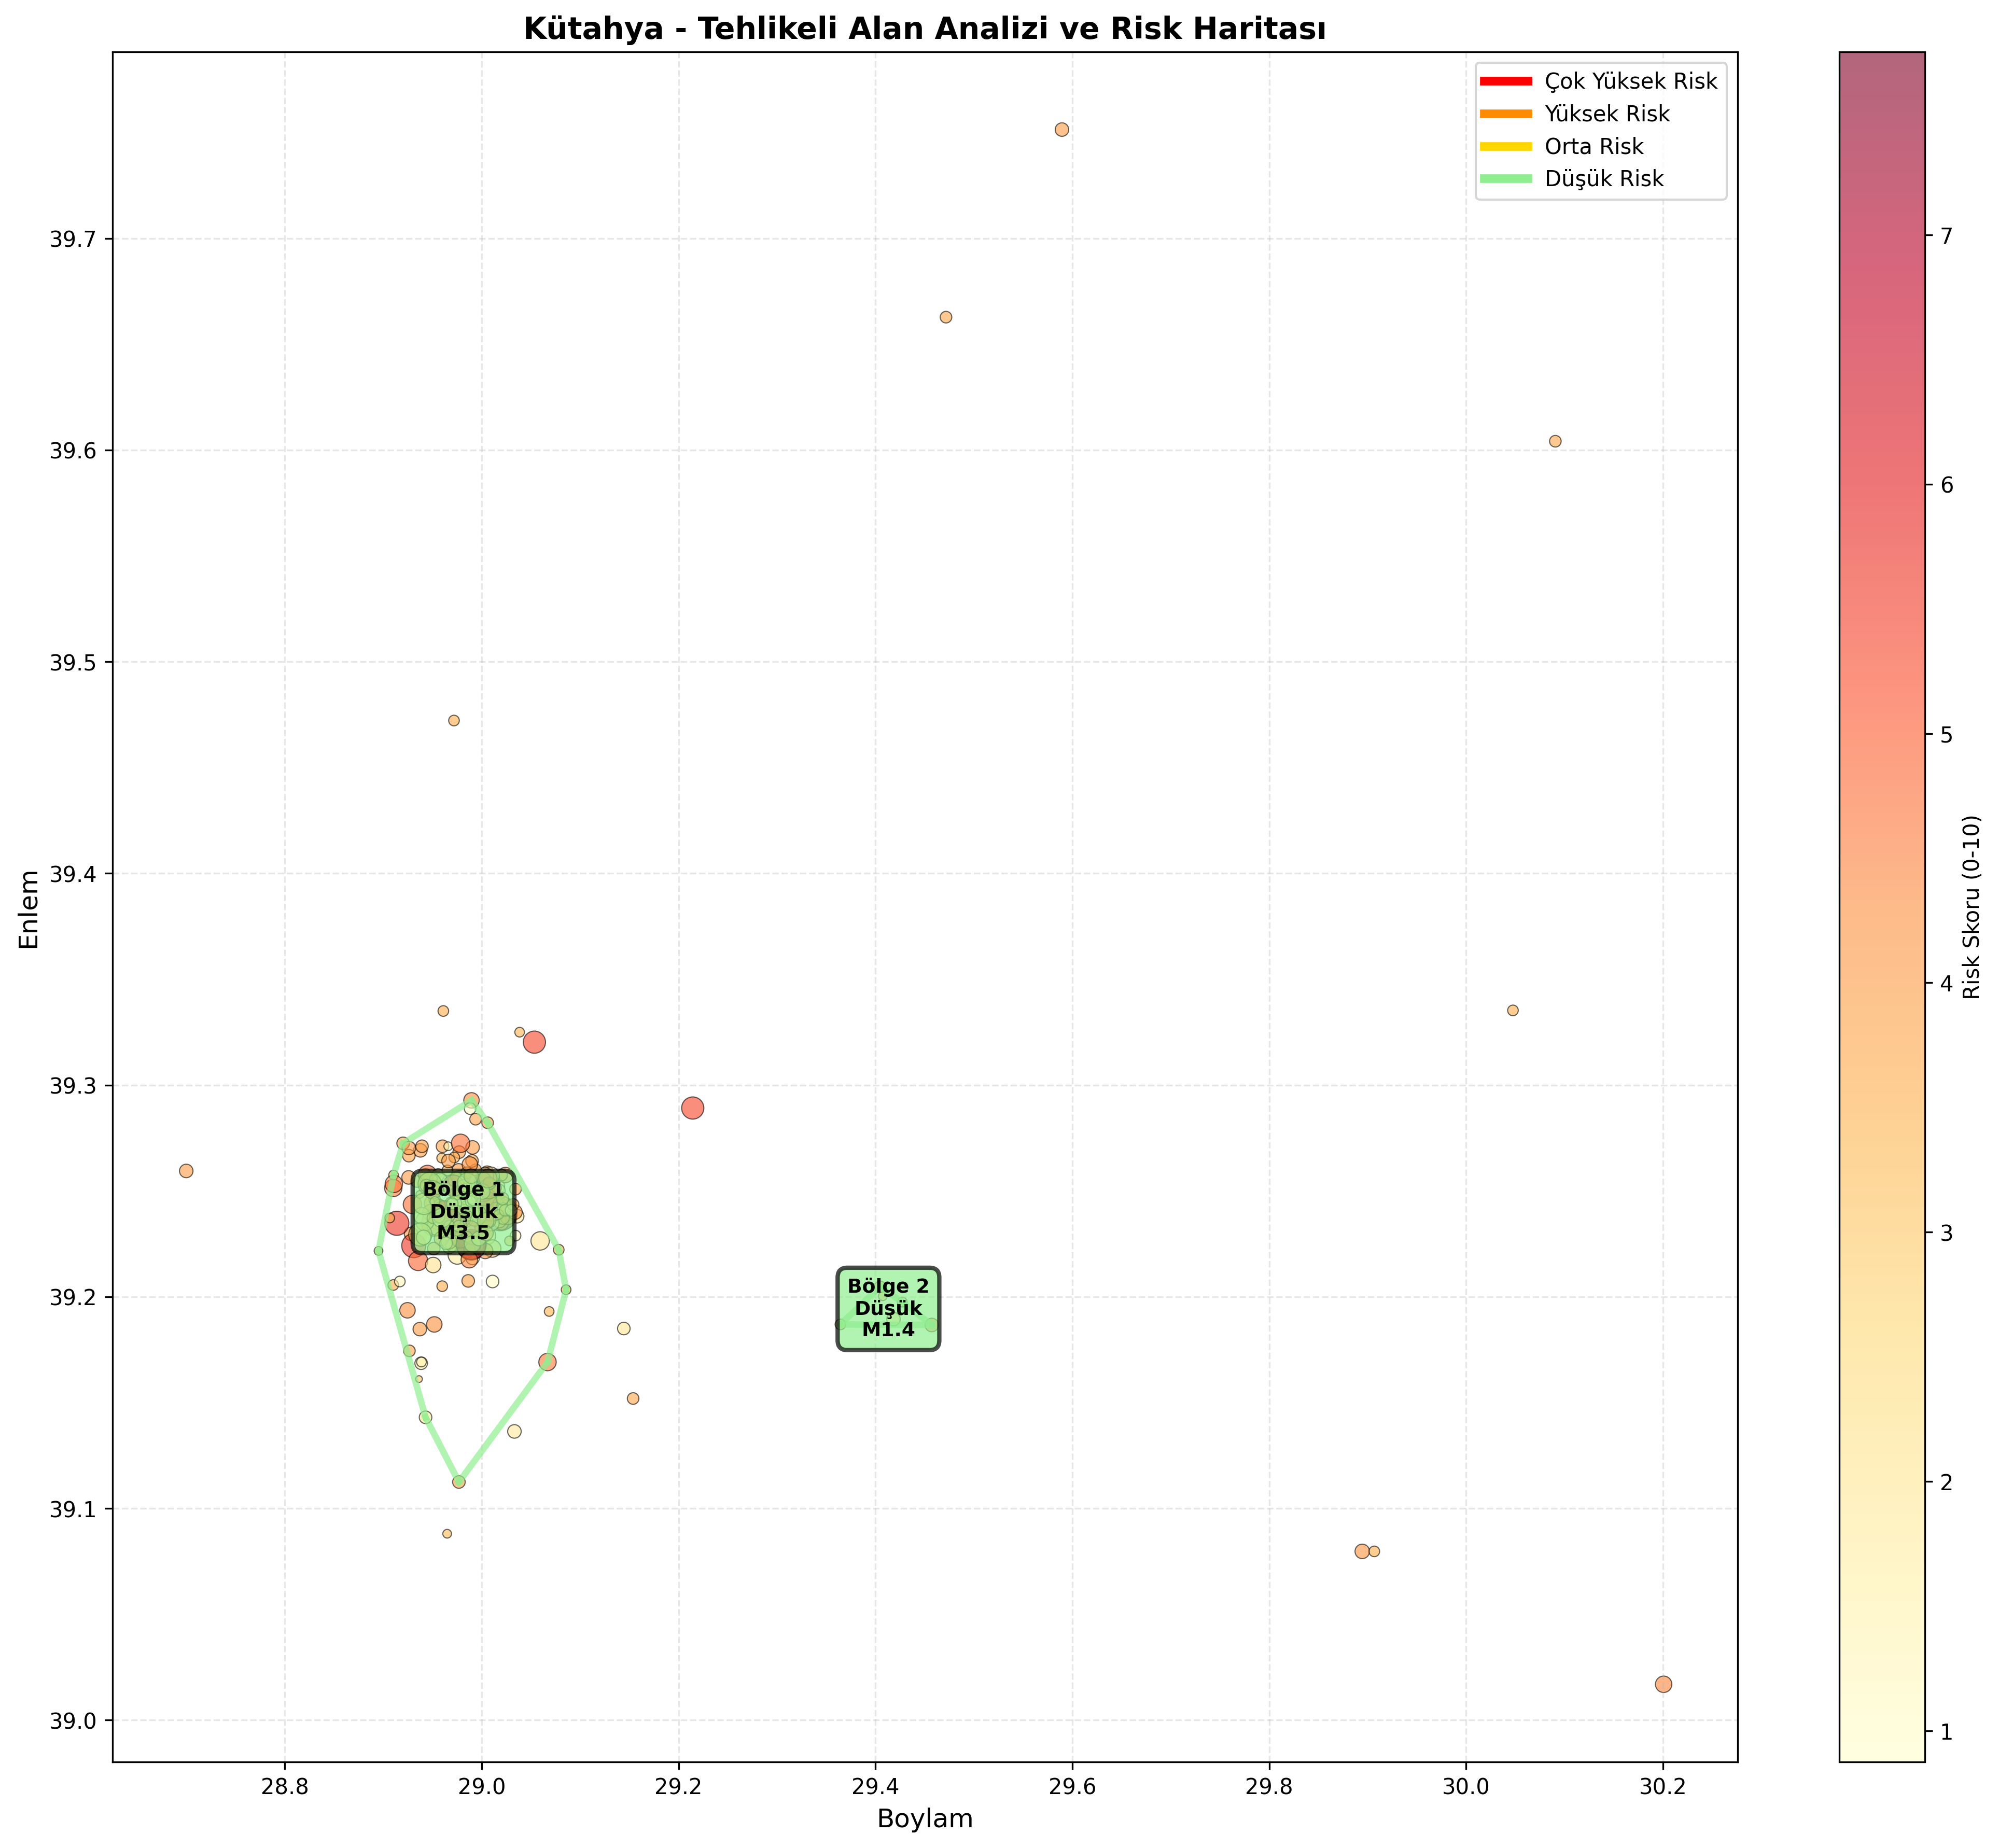The height and width of the screenshot is (1848, 1999).
Task: Select the 'Bölge 1 Düşük M3.5' annotation box
Action: tap(464, 1211)
